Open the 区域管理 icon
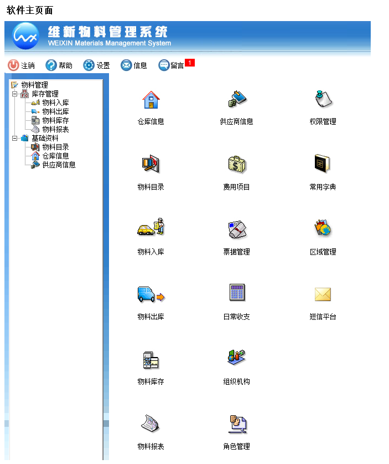The image size is (389, 464). 323,228
